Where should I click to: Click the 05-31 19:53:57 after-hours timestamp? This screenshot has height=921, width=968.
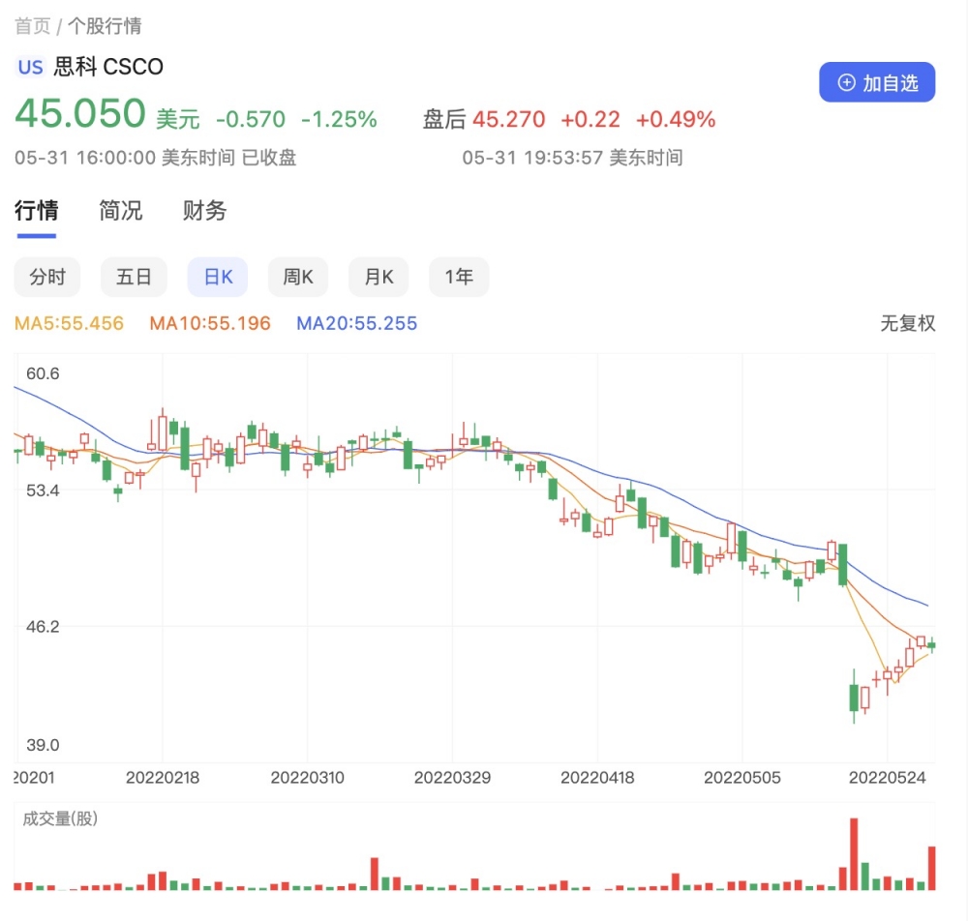[572, 158]
